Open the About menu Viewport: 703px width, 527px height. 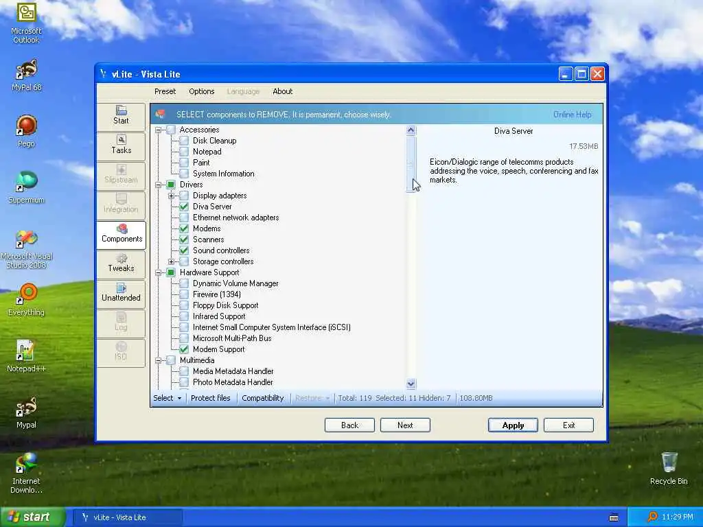point(282,91)
